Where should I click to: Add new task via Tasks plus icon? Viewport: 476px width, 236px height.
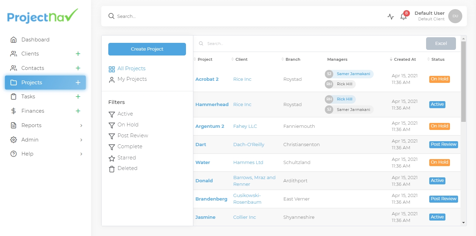pos(78,97)
